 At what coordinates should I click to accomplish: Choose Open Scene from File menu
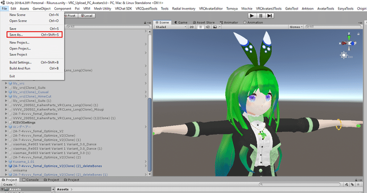tap(32, 21)
